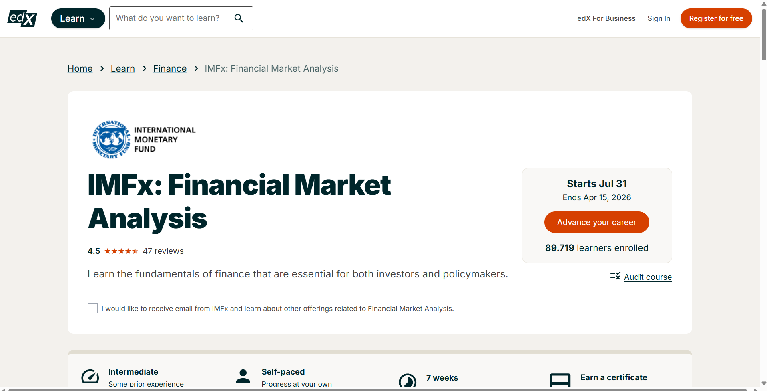Click the search magnifier icon

click(x=239, y=18)
